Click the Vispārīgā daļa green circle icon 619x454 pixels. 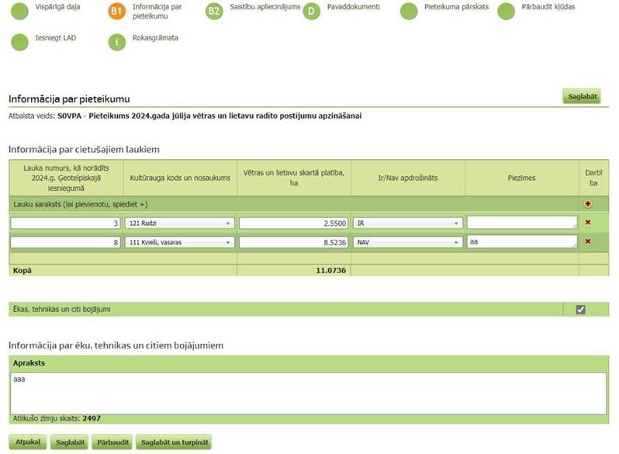[20, 12]
